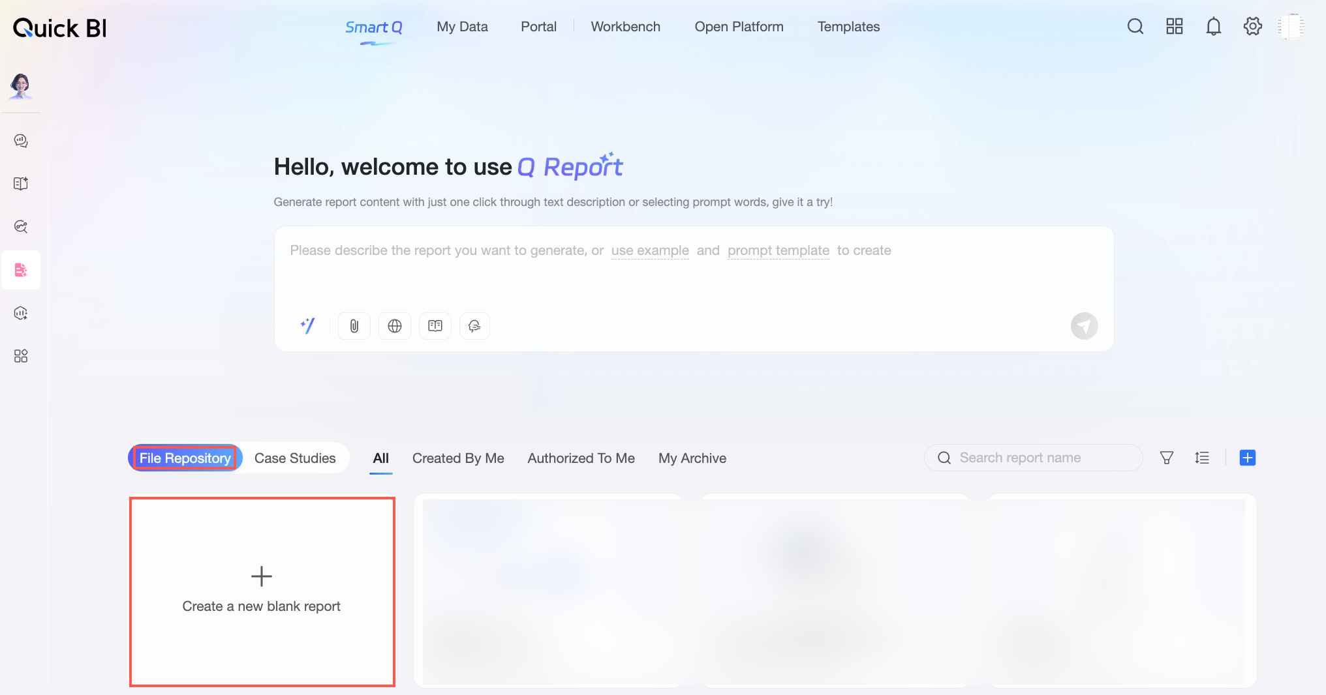Switch to the Smart Q tab

(x=374, y=27)
